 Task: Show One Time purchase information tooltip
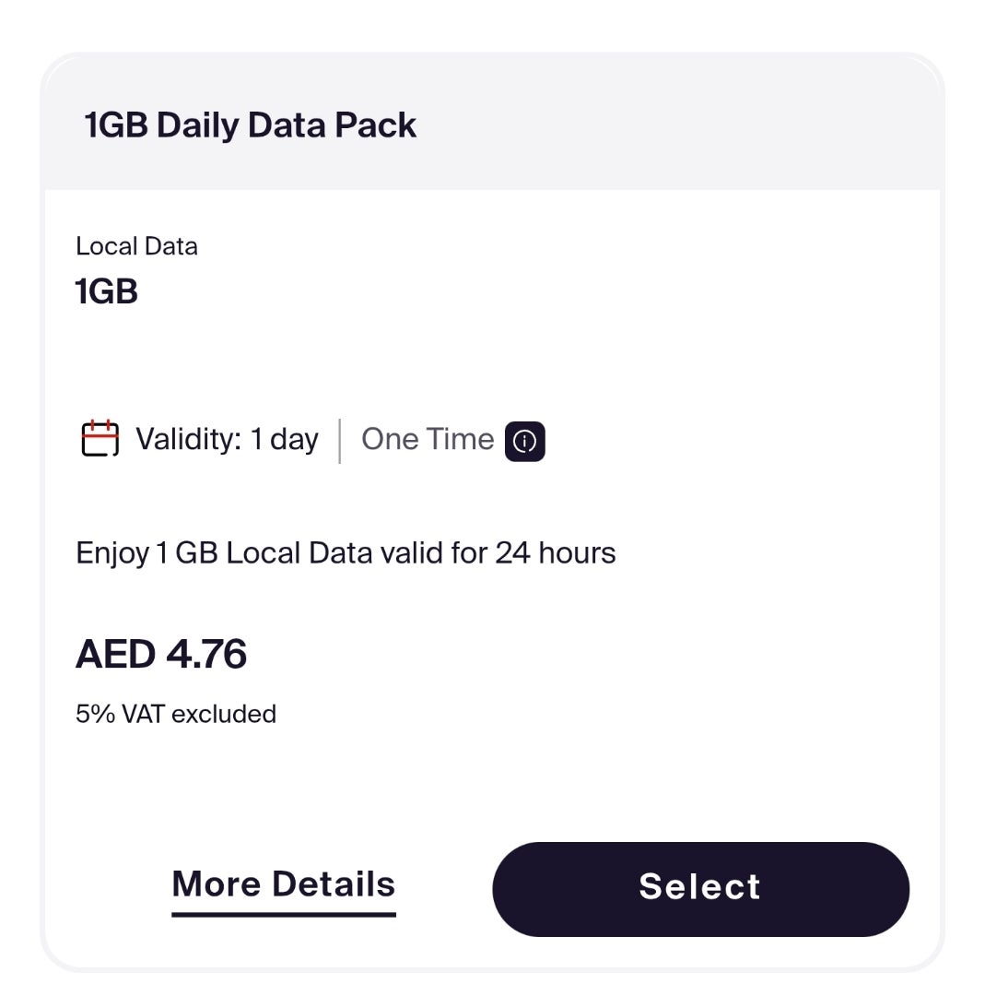(524, 441)
